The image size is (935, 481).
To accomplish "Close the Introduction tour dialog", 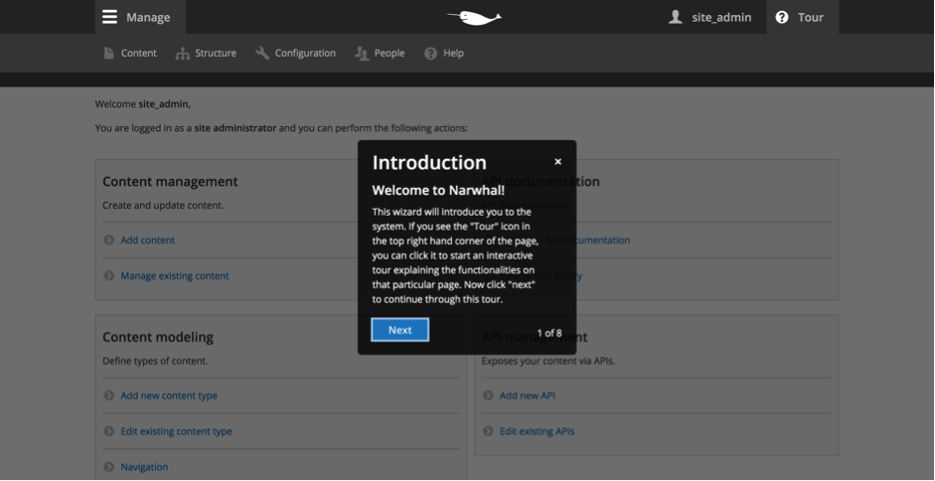I will pos(557,162).
